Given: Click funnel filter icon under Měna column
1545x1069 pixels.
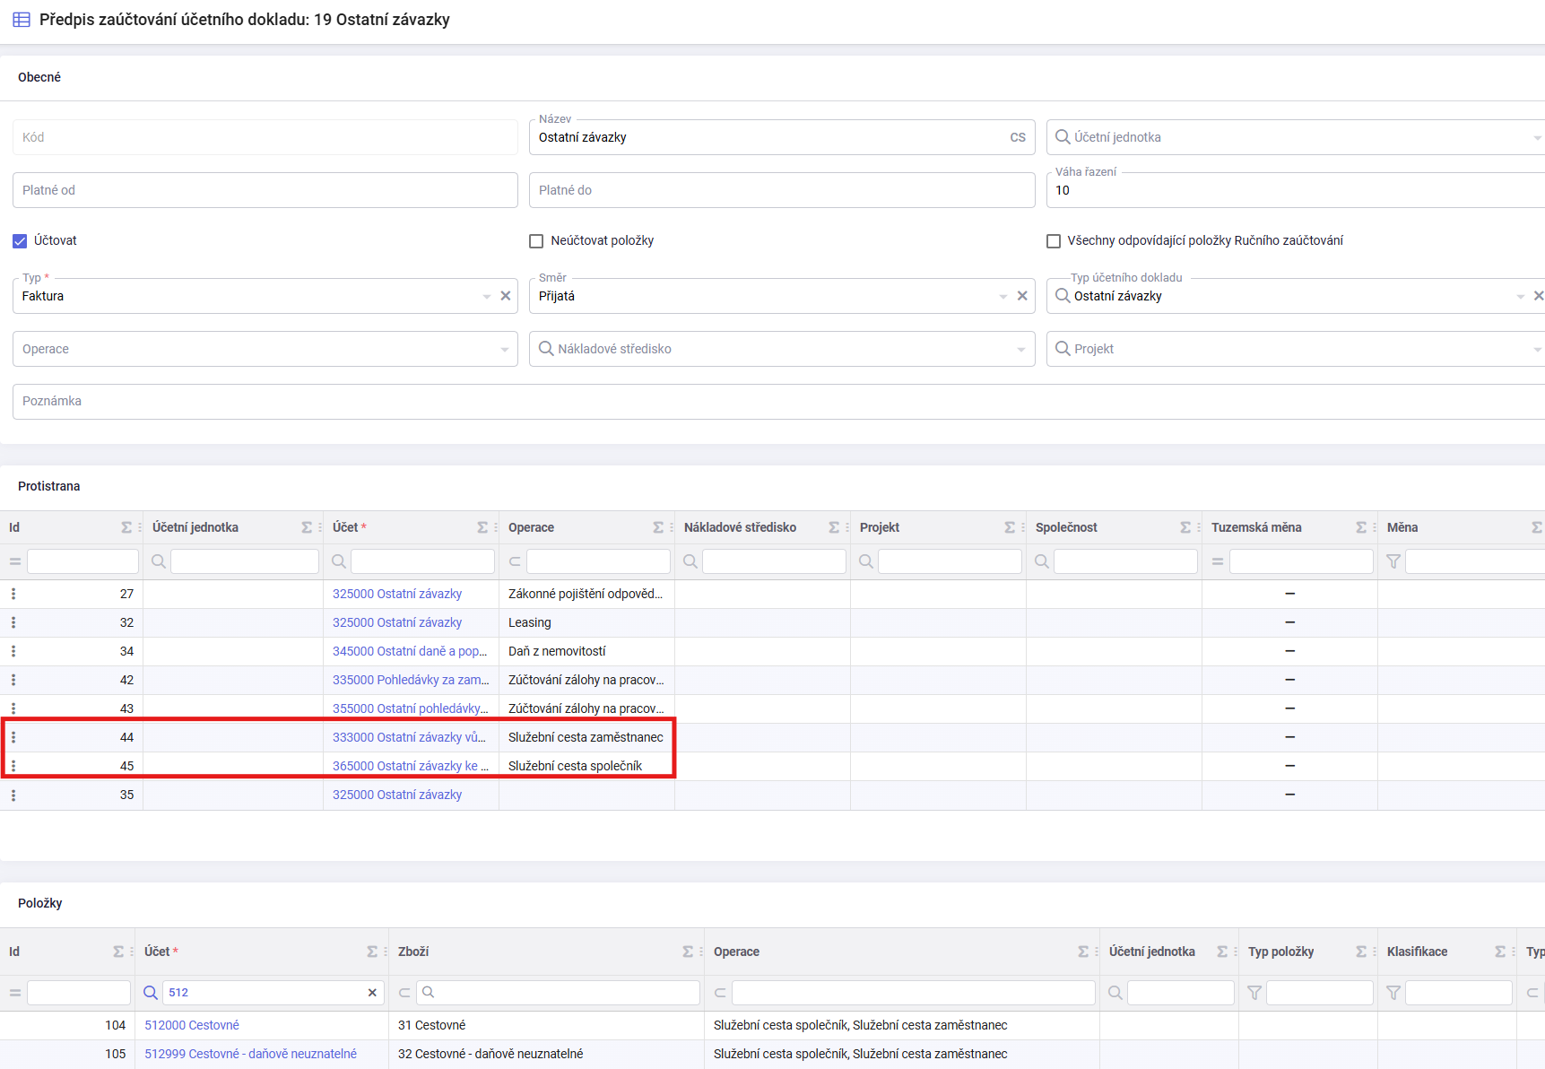Looking at the screenshot, I should coord(1393,561).
